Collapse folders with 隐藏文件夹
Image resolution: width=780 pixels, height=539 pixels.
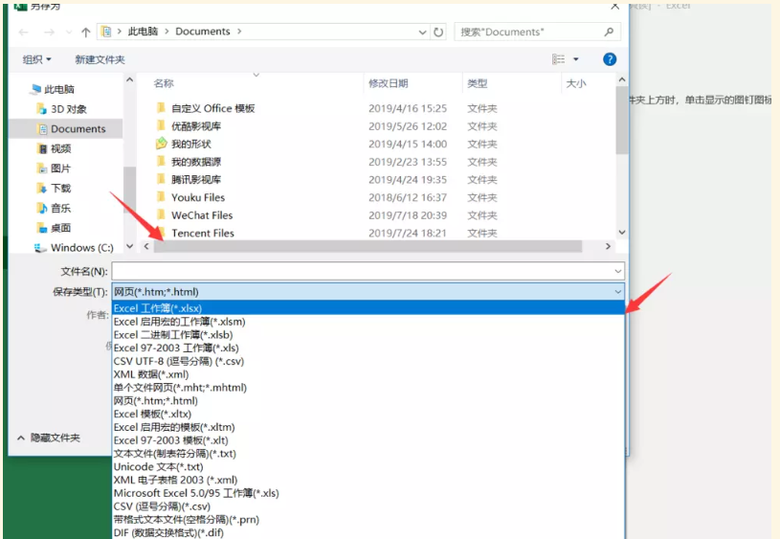point(49,438)
